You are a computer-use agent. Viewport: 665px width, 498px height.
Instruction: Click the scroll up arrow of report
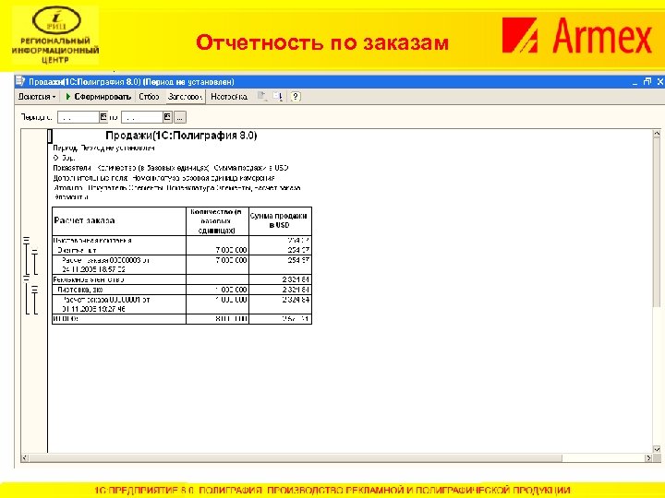click(657, 134)
